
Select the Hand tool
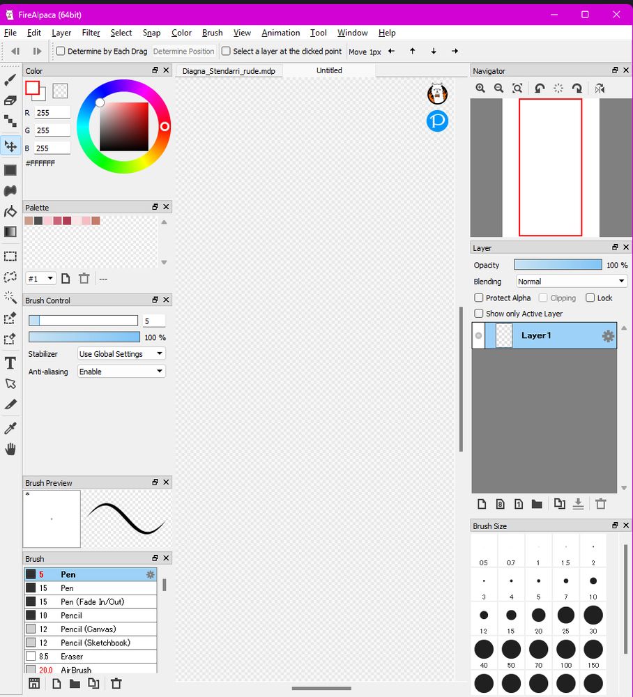click(10, 449)
